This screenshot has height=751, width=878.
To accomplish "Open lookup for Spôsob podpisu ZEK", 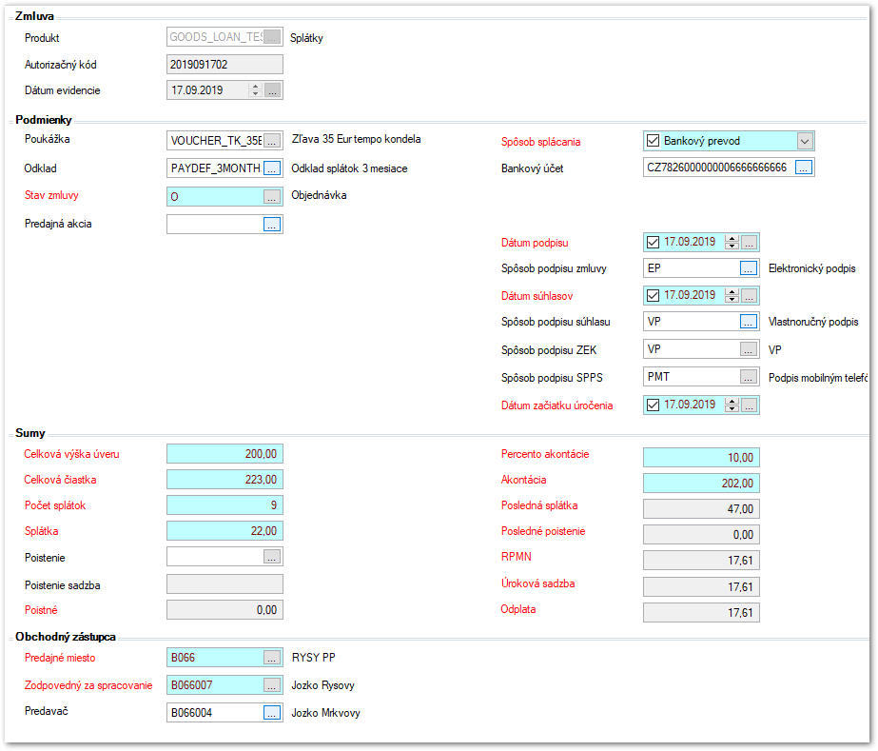I will pyautogui.click(x=749, y=349).
